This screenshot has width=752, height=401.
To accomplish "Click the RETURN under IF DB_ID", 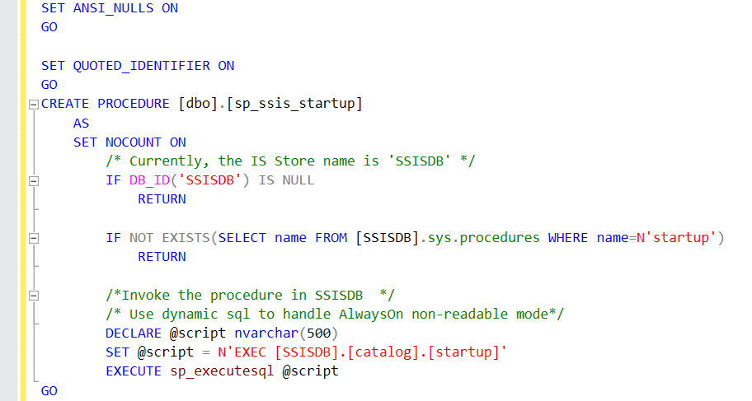I will (162, 199).
